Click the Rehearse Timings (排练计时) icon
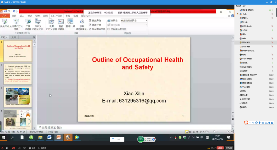The image size is (277, 150). [70, 22]
